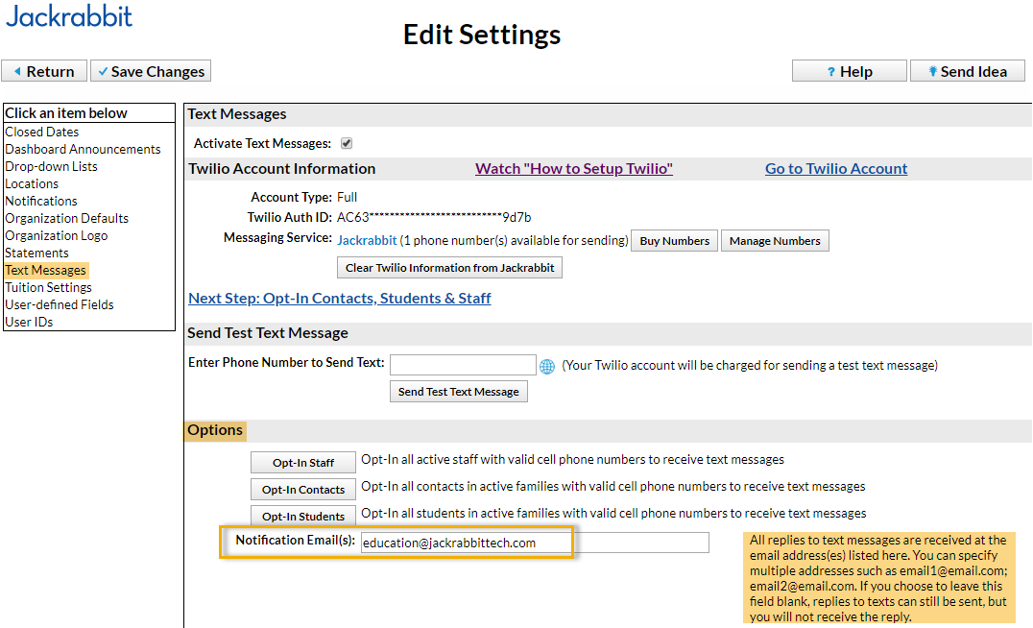
Task: Toggle the Activate Text Messages checkbox
Action: click(x=347, y=143)
